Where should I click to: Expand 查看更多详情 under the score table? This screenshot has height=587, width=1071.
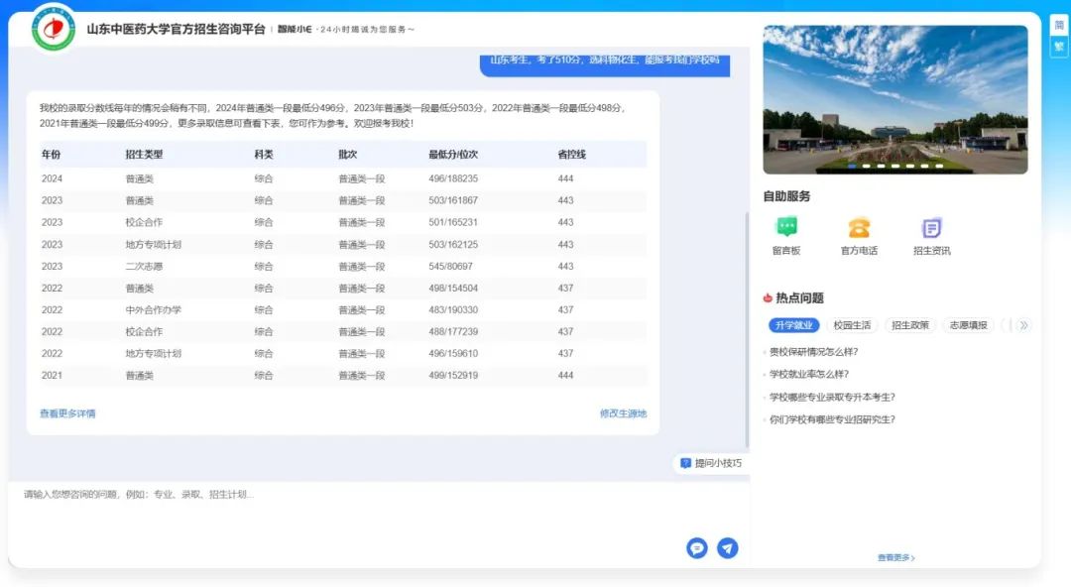point(67,413)
